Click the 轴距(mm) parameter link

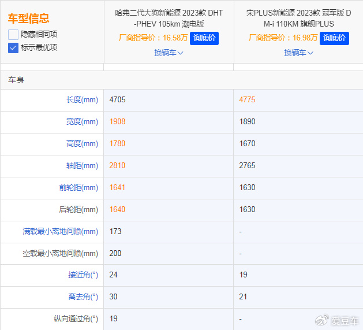pos(82,166)
